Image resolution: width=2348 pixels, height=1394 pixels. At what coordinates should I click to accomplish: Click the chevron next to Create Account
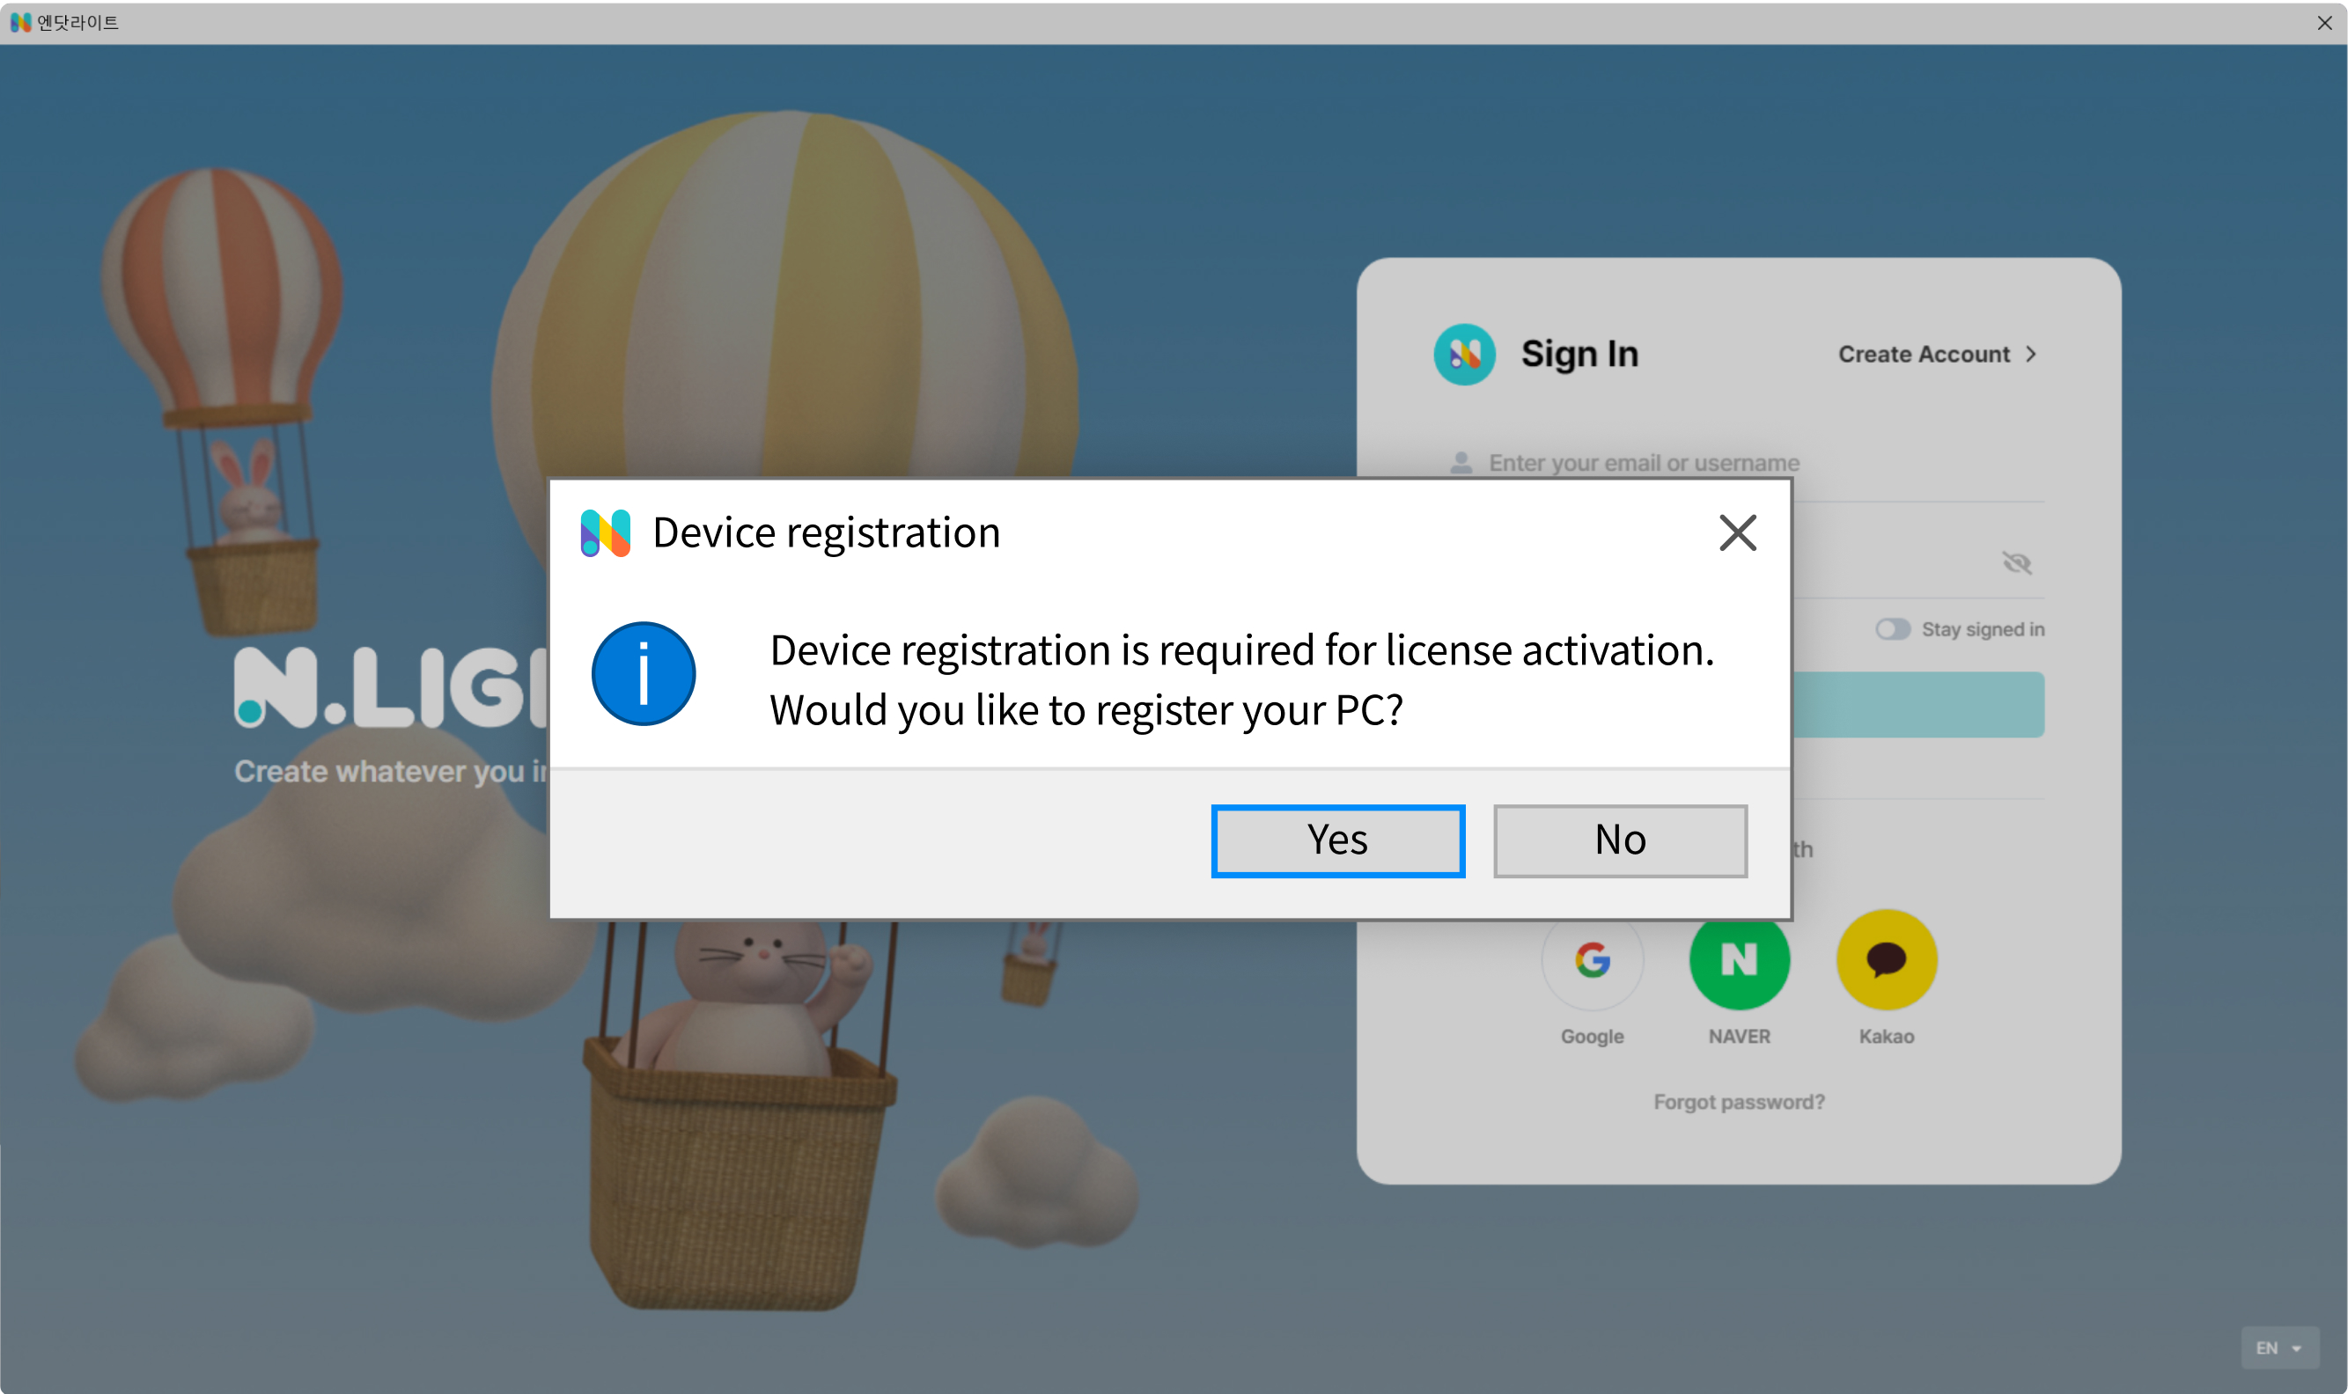(2030, 354)
